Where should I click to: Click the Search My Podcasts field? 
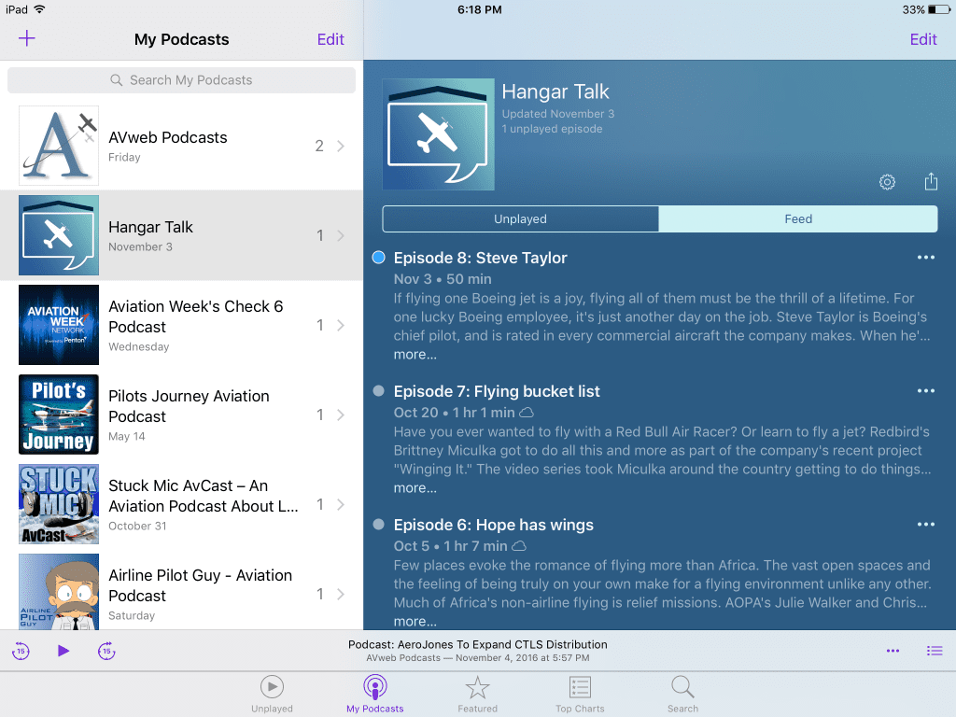pyautogui.click(x=182, y=80)
